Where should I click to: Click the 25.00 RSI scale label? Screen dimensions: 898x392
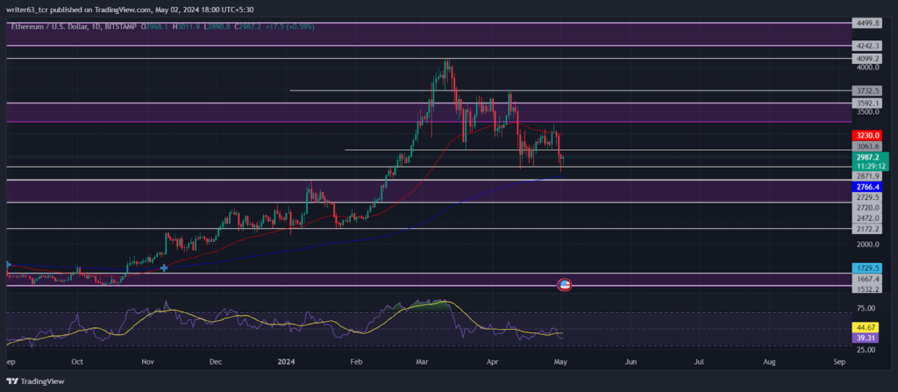[x=867, y=349]
